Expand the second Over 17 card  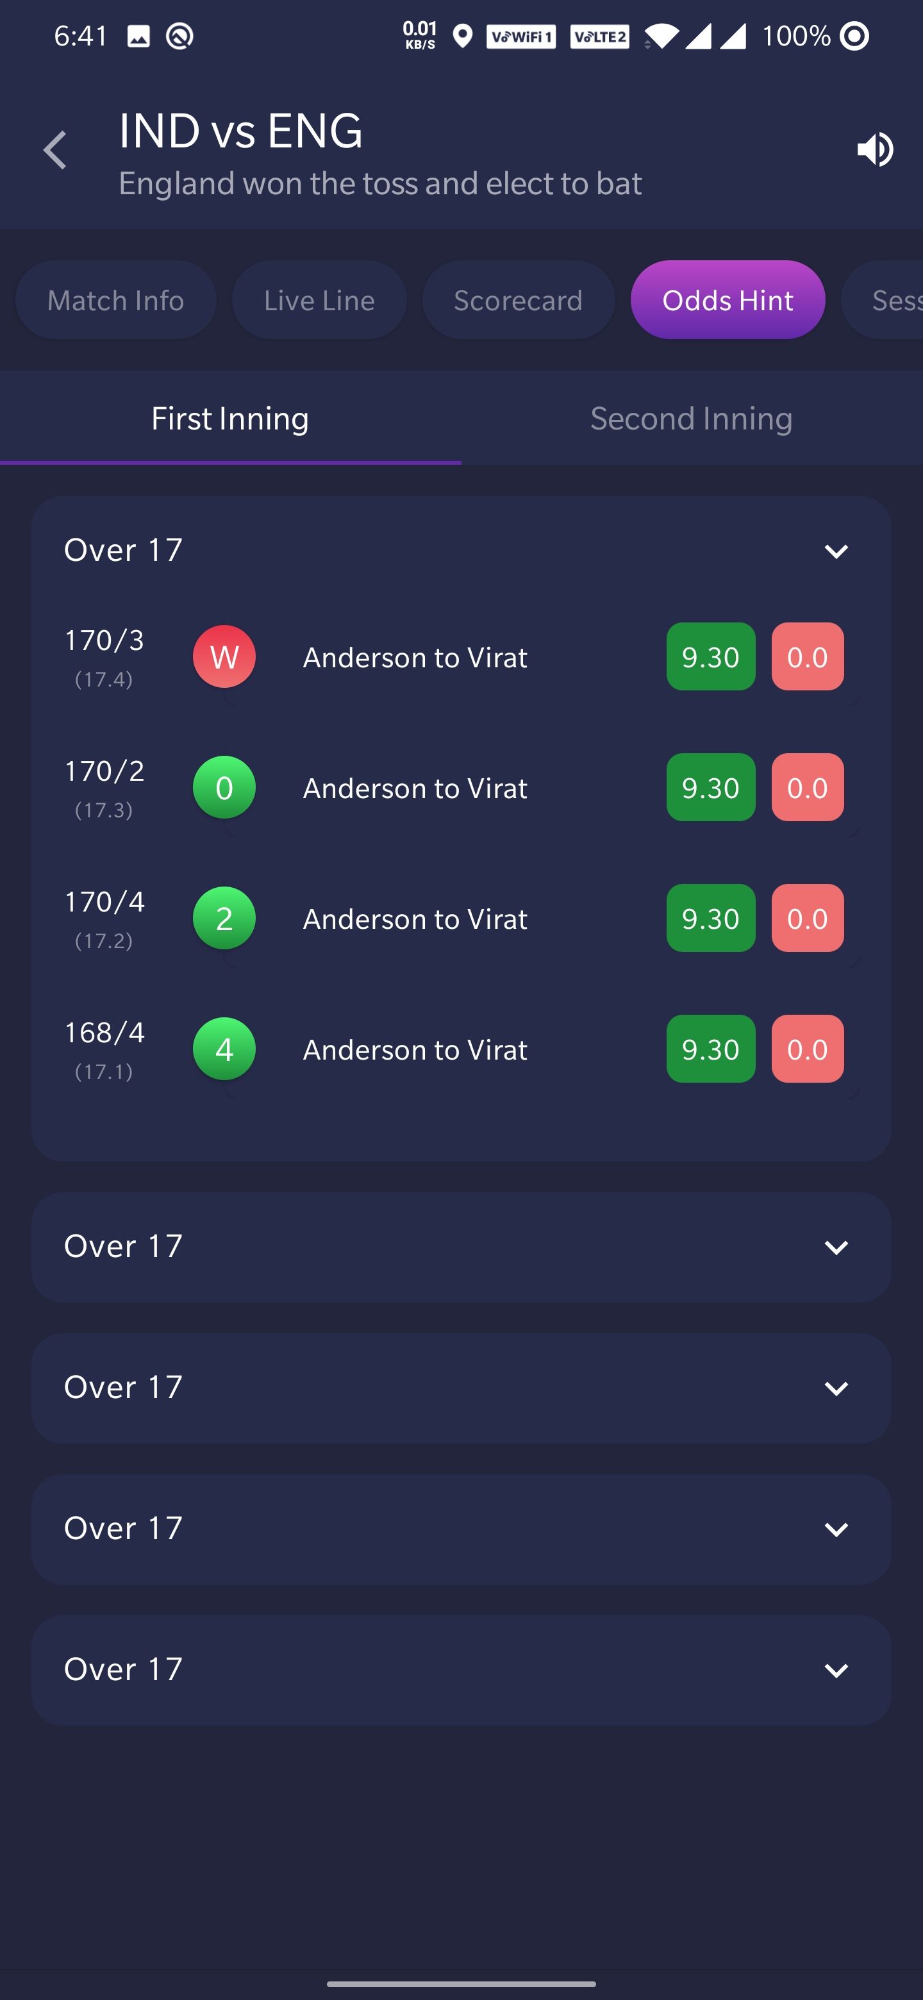pos(835,1247)
